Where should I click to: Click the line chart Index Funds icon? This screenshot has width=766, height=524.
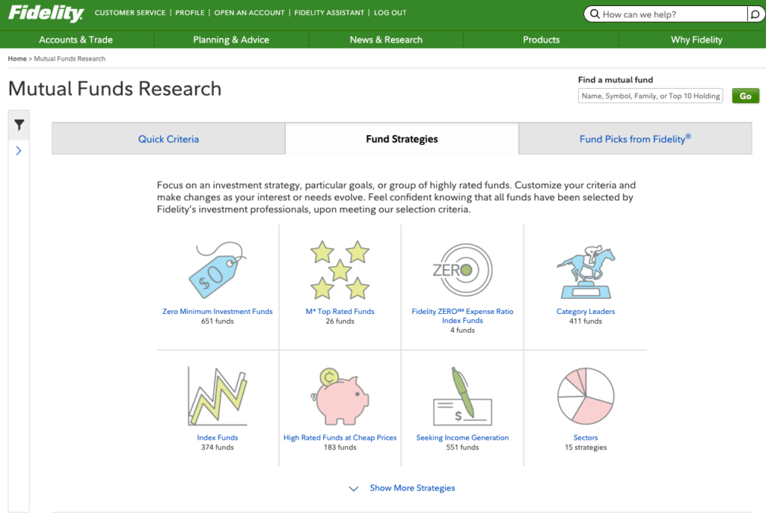point(217,395)
